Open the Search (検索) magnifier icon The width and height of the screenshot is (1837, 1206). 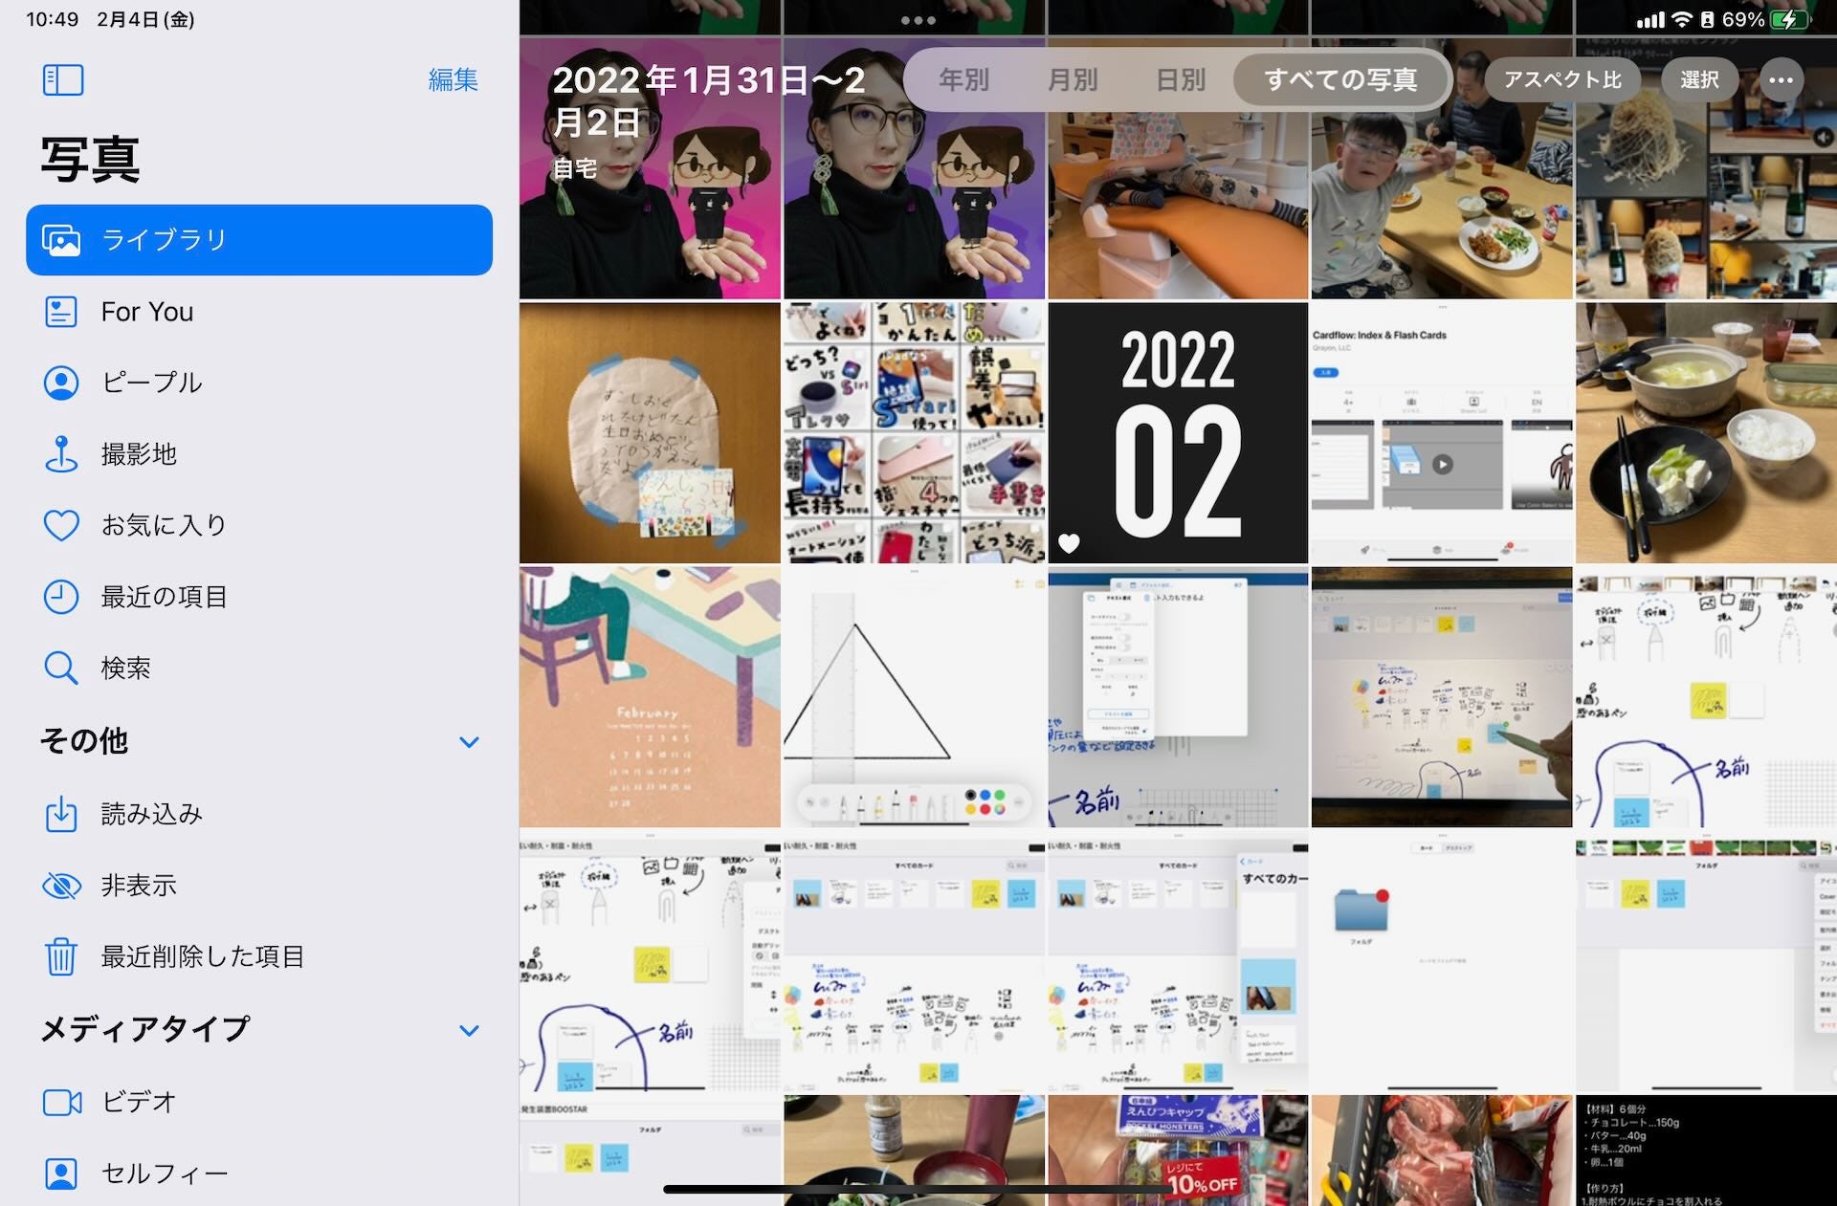point(61,668)
